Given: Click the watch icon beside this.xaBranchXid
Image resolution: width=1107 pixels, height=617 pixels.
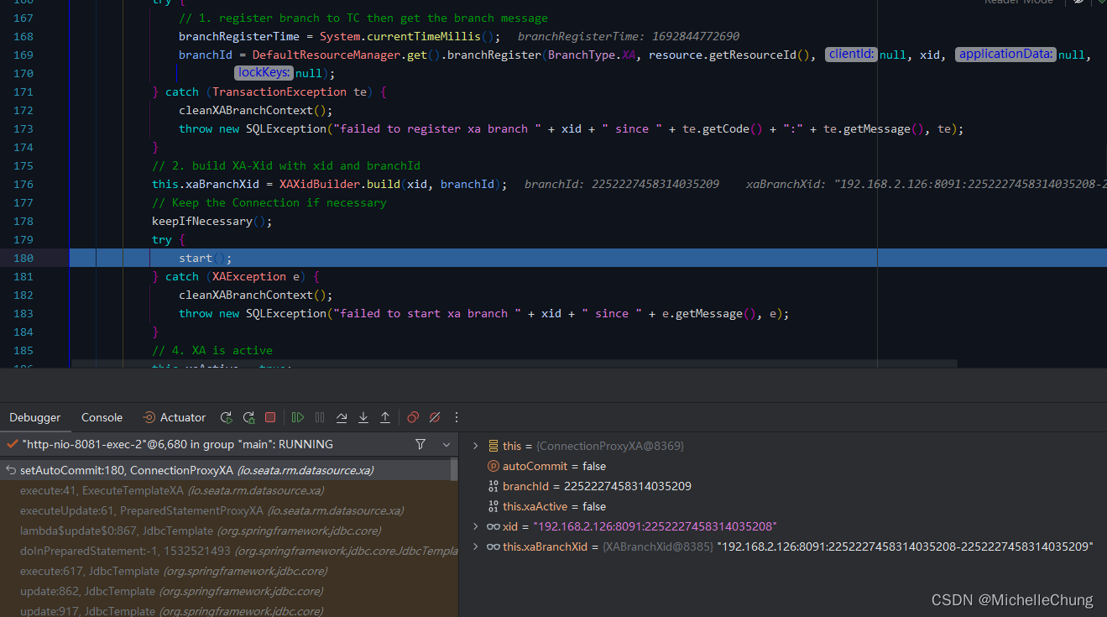Looking at the screenshot, I should (x=493, y=546).
